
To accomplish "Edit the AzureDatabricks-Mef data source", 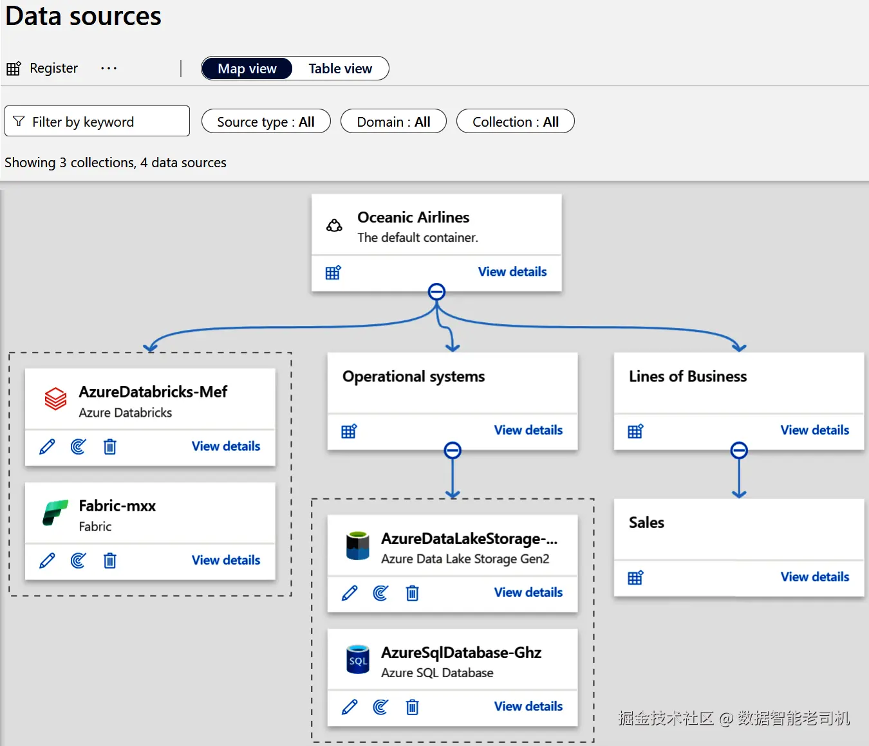I will point(47,446).
